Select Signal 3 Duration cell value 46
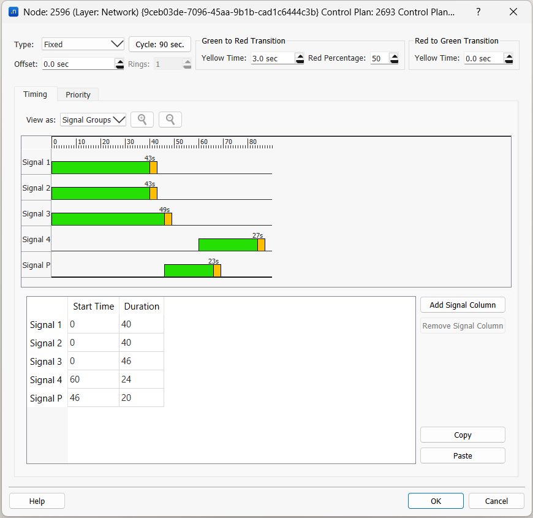 click(141, 361)
